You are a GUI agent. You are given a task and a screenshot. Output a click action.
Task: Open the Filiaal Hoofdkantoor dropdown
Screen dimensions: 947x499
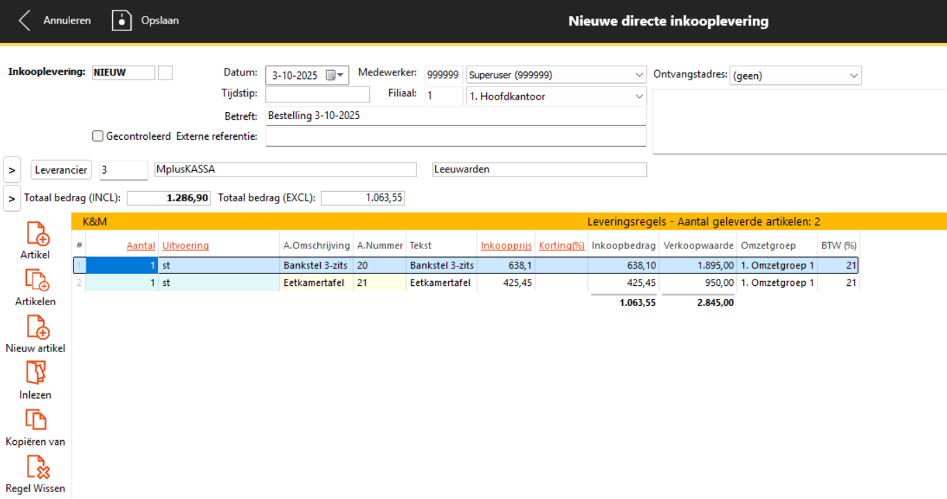pos(639,96)
